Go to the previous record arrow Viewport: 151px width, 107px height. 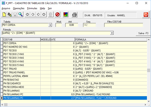(33, 15)
